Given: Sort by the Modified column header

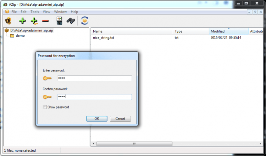Looking at the screenshot, I should point(229,31).
